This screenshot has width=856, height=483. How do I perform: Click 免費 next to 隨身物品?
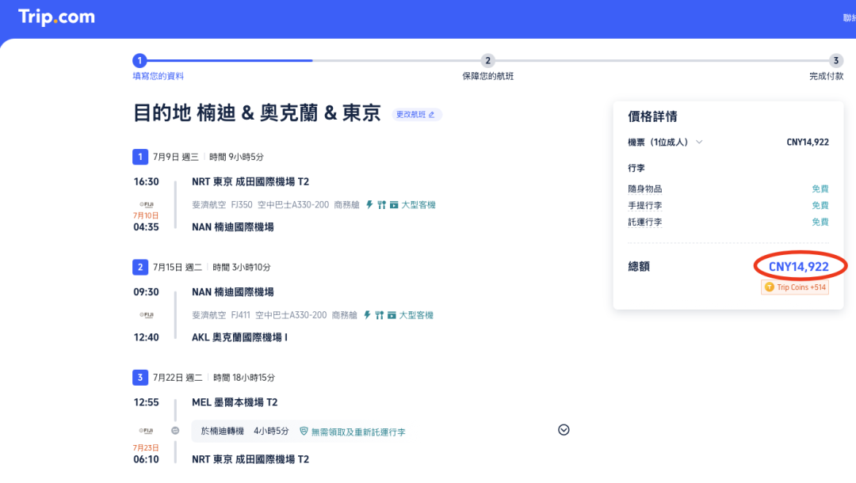point(820,189)
